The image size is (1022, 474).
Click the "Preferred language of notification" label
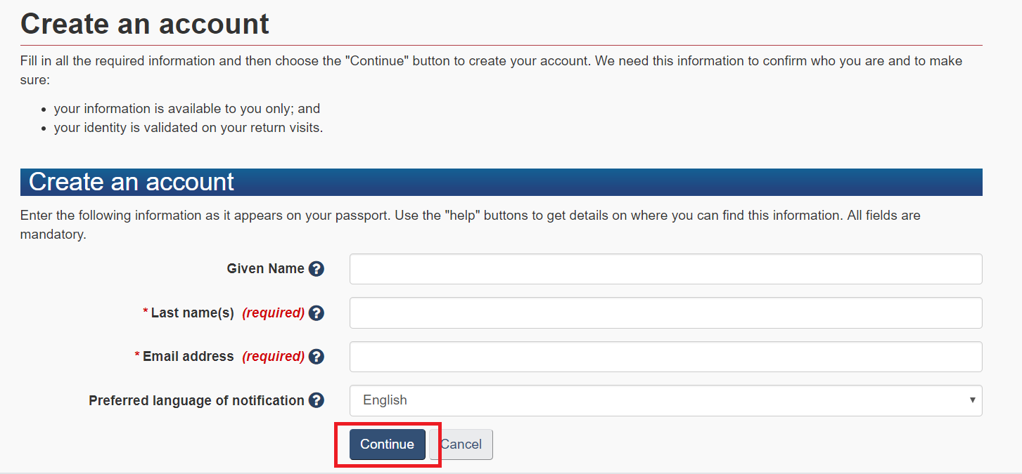[x=196, y=400]
